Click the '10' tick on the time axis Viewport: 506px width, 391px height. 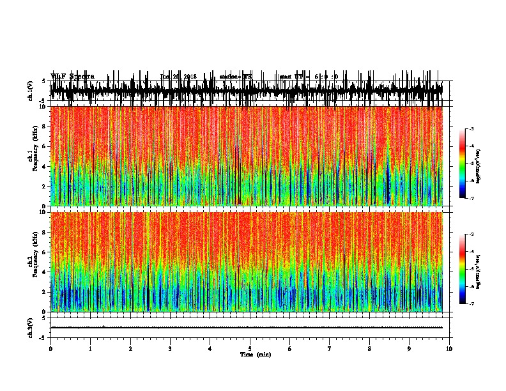pos(449,349)
